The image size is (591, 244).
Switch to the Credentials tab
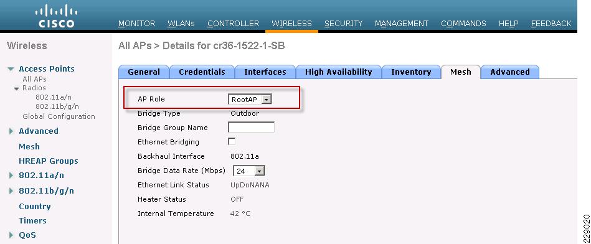tap(202, 72)
